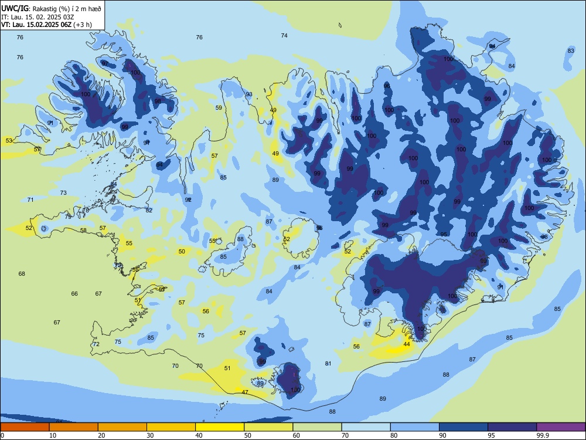This screenshot has height=440, width=586.
Task: Click the legend scale label 20
Action: click(x=101, y=435)
